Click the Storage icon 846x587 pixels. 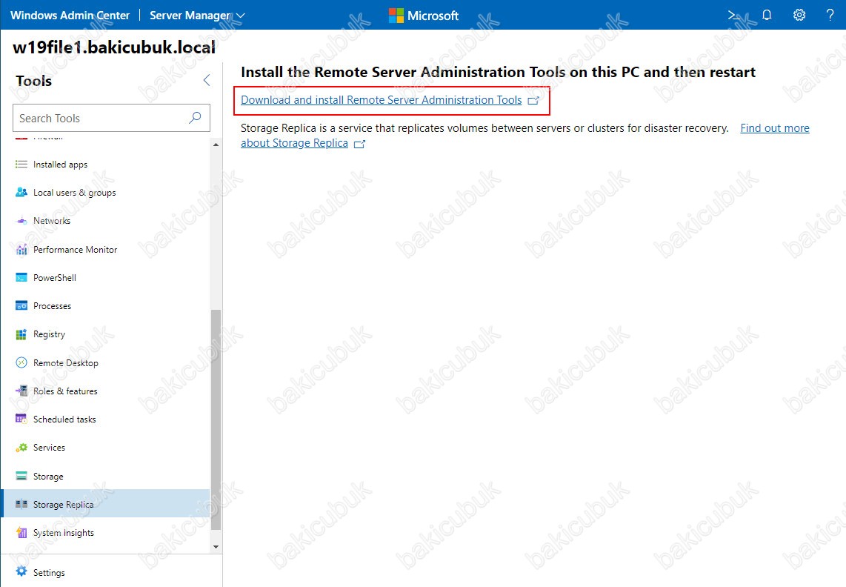click(21, 477)
